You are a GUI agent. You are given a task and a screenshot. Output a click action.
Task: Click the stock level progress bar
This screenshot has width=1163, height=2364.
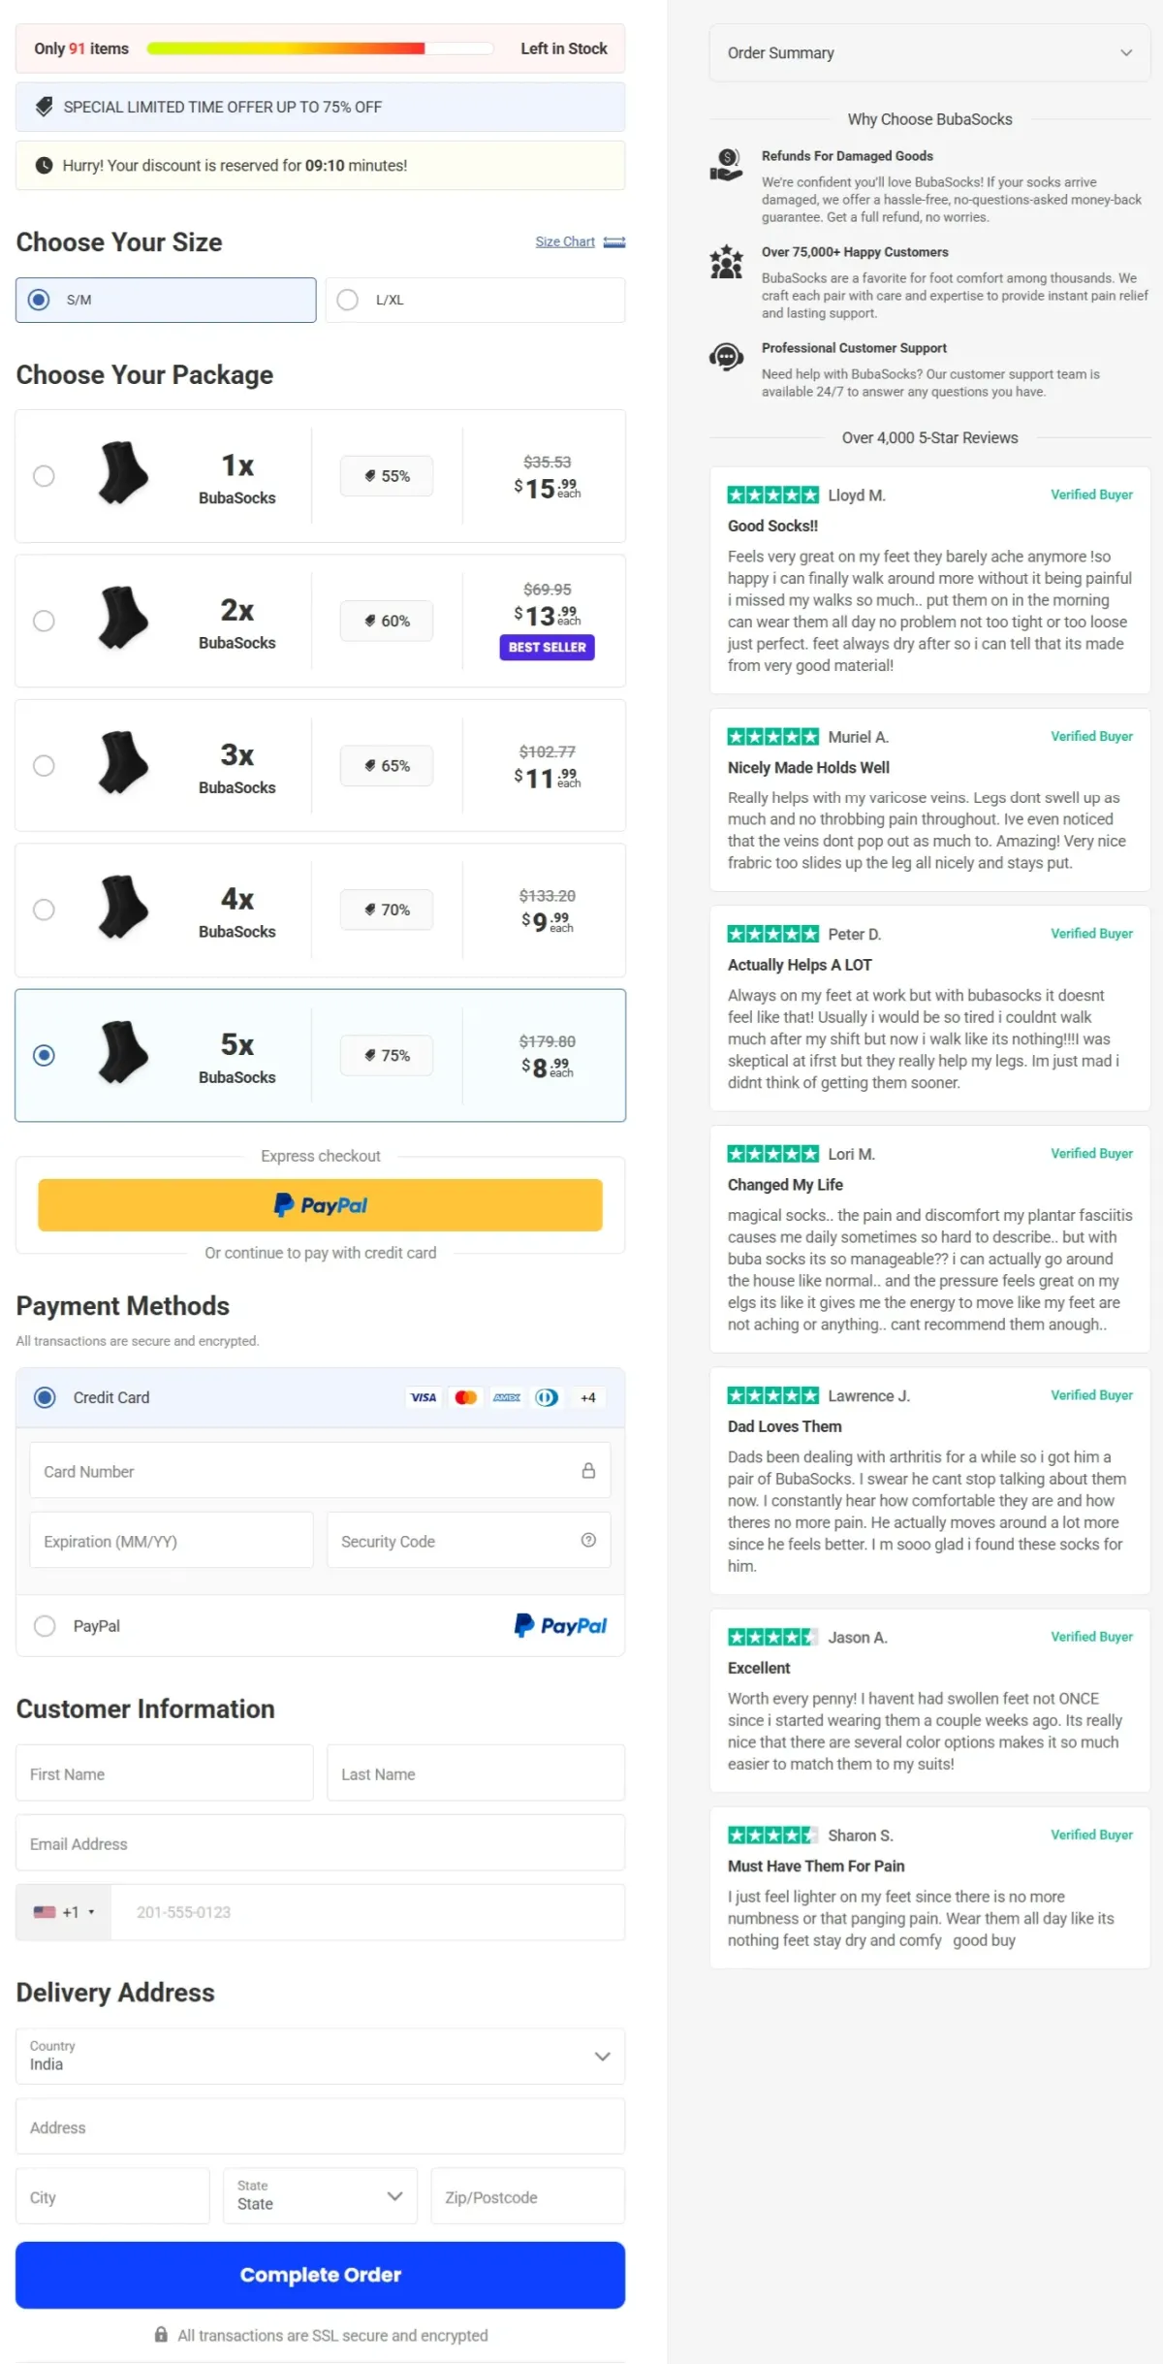click(320, 48)
